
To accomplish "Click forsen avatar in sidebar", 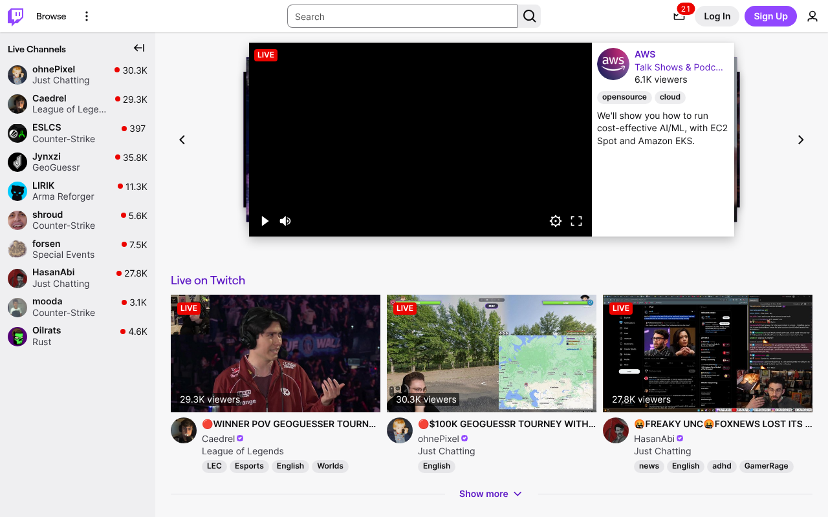I will coord(17,249).
